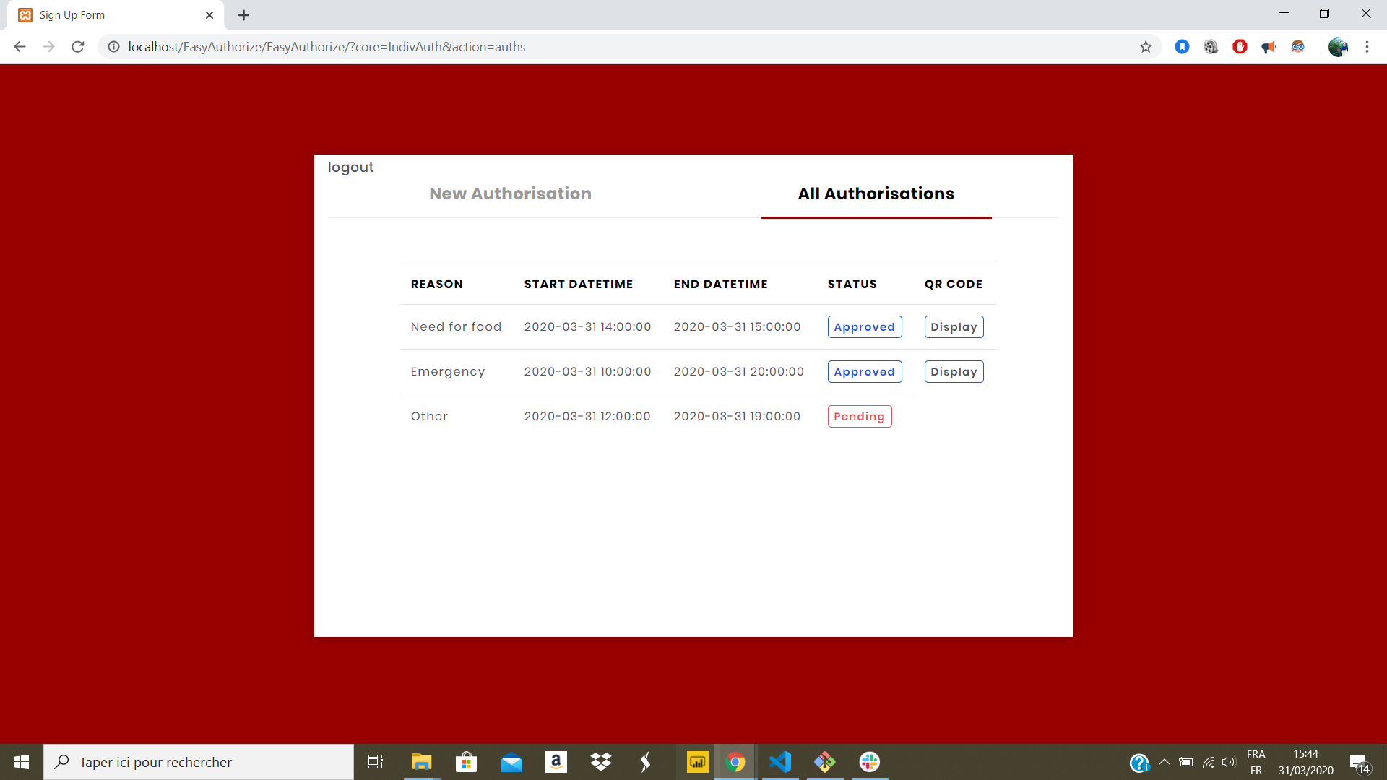This screenshot has height=780, width=1387.
Task: Click the site information icon
Action: click(113, 47)
